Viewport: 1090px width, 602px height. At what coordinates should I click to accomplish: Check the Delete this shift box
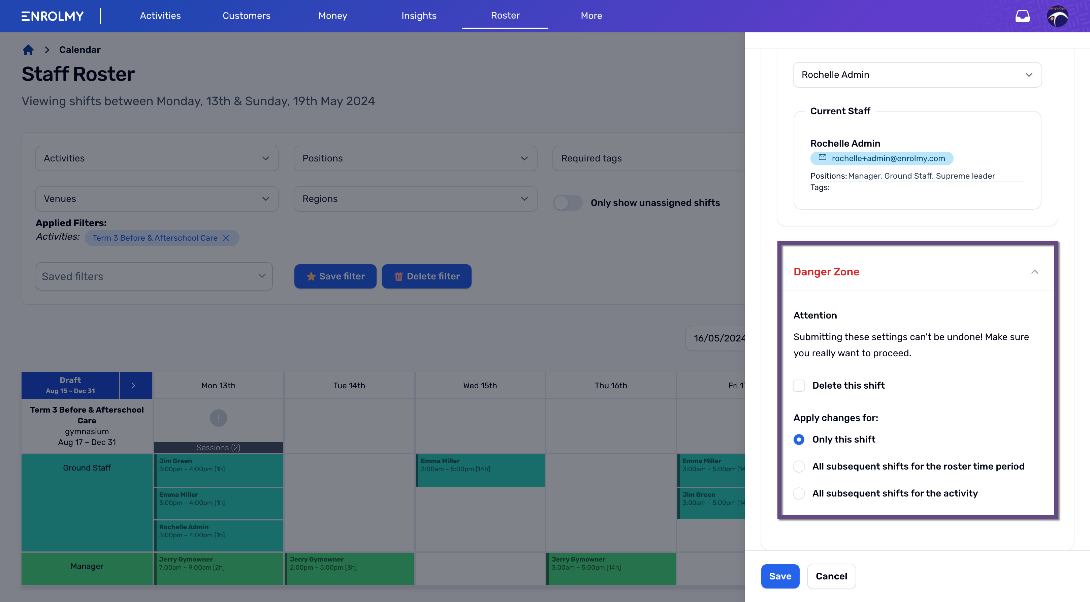pyautogui.click(x=799, y=385)
